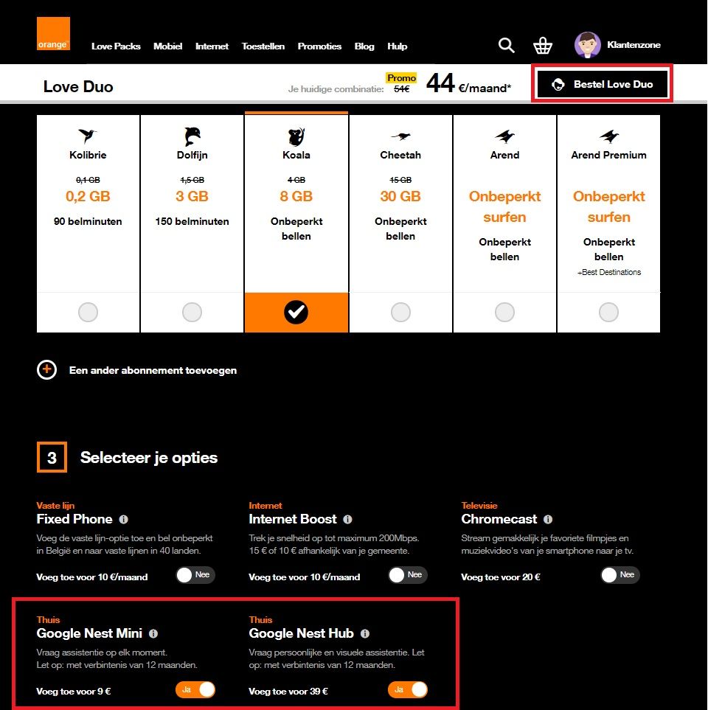708x710 pixels.
Task: Click the Orange logo
Action: 53,33
